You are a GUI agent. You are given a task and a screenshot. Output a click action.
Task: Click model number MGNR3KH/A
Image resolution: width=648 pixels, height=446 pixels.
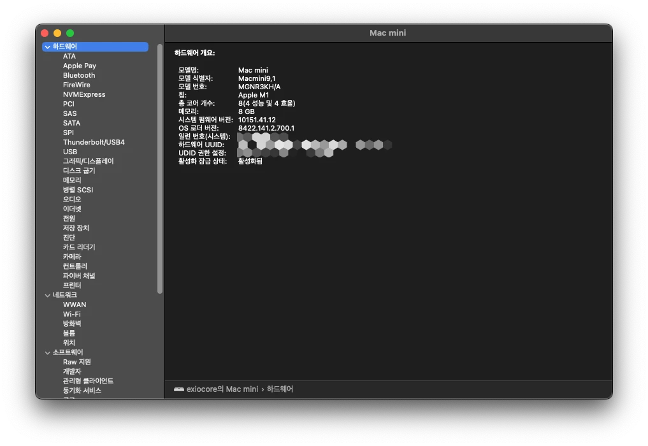click(259, 87)
